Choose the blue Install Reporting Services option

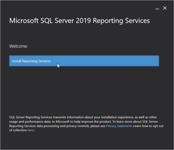coord(84,61)
